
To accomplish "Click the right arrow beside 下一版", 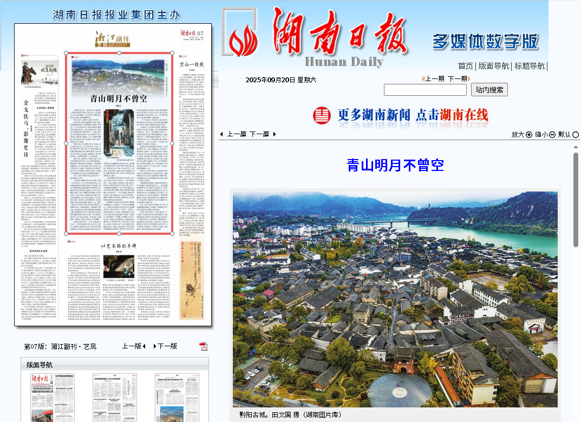I will click(155, 346).
